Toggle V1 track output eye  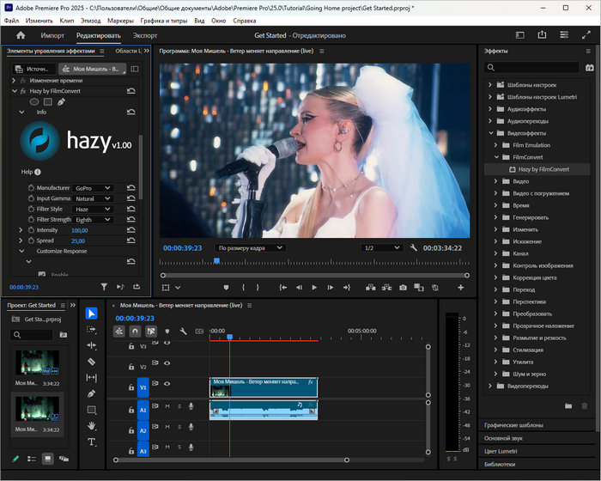[x=167, y=383]
